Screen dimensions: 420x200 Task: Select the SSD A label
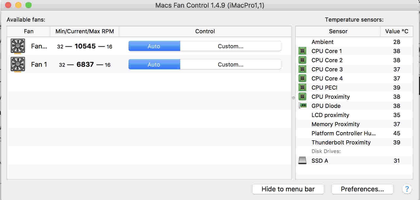[x=320, y=161]
